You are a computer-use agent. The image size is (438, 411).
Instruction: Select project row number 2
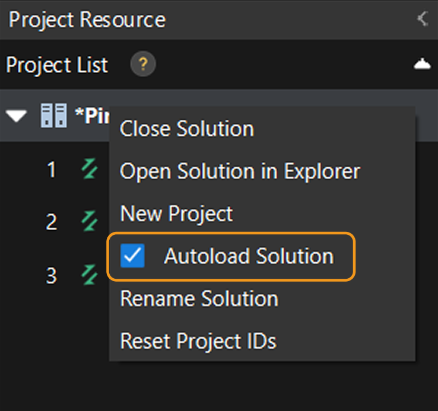(52, 222)
